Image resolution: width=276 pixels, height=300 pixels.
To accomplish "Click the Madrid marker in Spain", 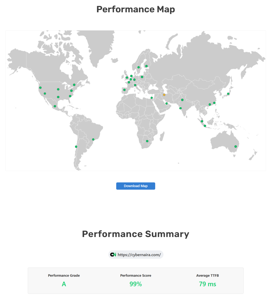I will pyautogui.click(x=124, y=90).
